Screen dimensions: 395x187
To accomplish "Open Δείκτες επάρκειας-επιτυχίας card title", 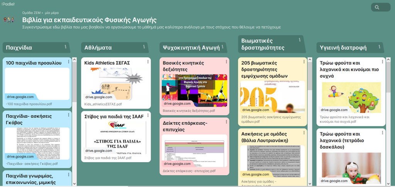I will click(x=185, y=126).
